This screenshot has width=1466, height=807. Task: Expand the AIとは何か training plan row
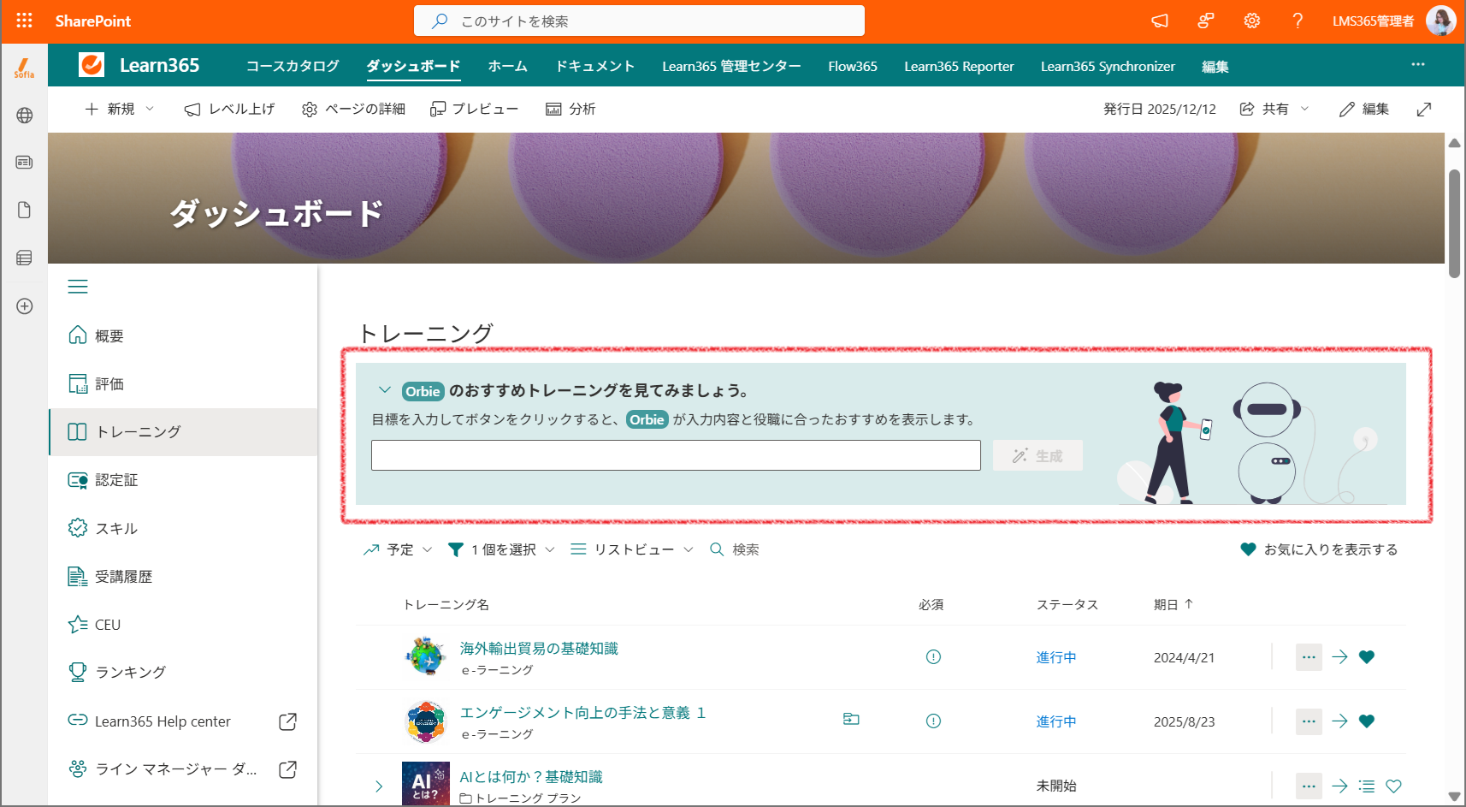(x=379, y=786)
